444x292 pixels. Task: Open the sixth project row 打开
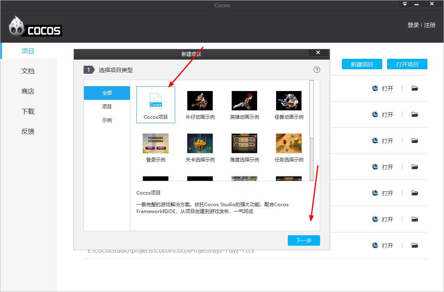point(383,219)
